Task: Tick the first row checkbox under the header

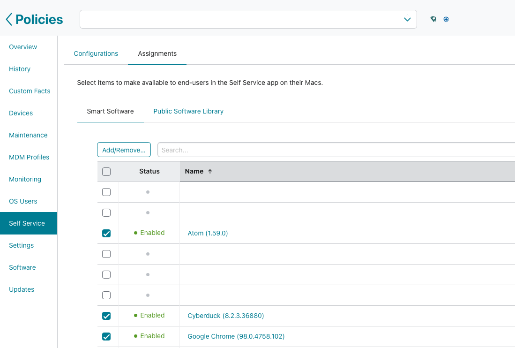Action: point(106,192)
